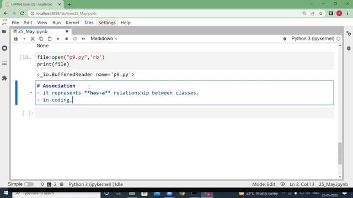Open the Run menu

pyautogui.click(x=56, y=23)
